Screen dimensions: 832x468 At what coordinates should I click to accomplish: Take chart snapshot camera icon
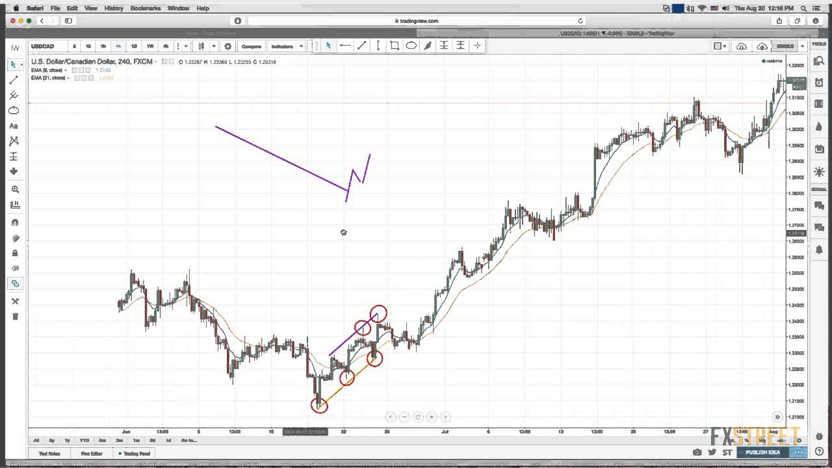(x=697, y=452)
